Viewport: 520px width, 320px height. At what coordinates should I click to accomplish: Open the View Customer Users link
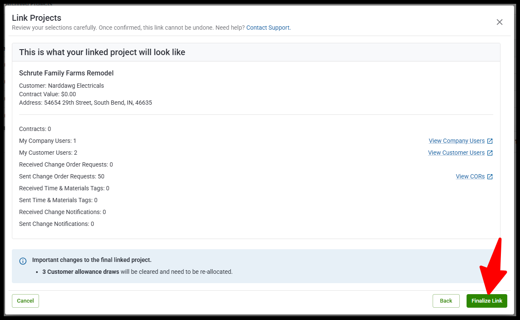456,153
